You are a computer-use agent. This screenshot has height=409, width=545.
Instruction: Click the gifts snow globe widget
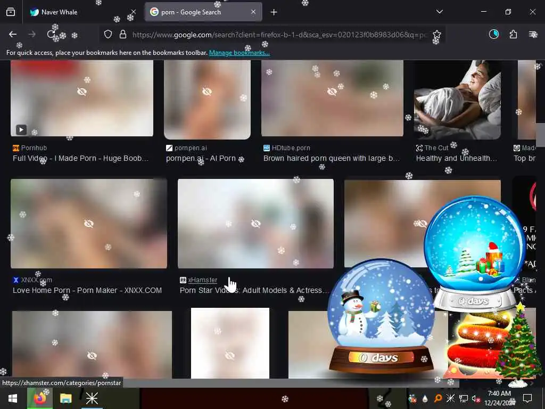click(475, 254)
